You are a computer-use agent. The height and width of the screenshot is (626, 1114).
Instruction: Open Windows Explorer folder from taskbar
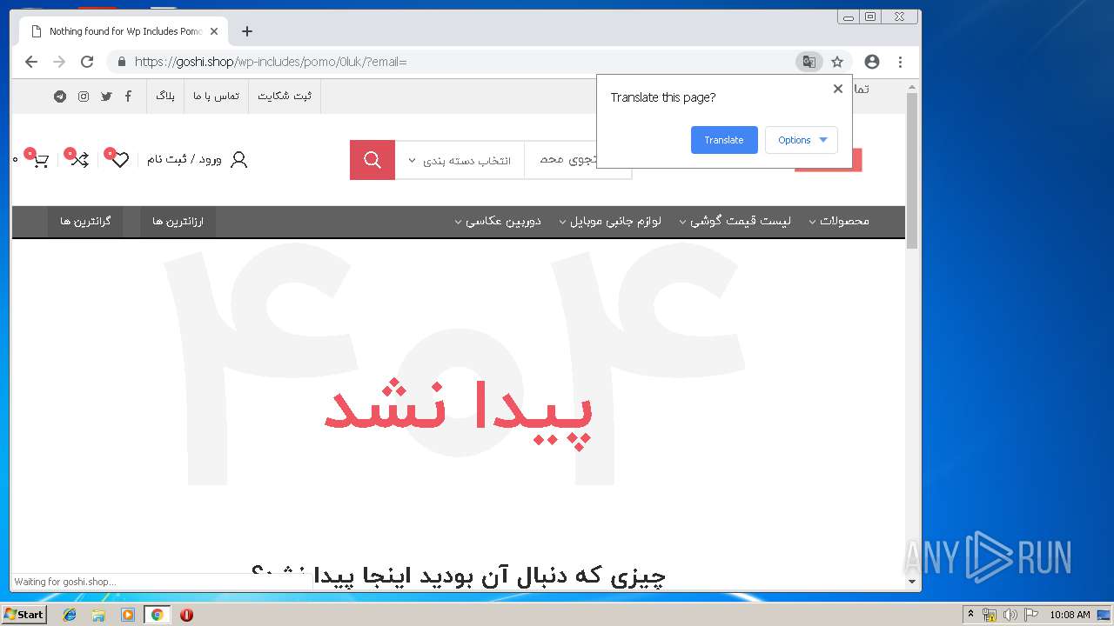click(98, 615)
